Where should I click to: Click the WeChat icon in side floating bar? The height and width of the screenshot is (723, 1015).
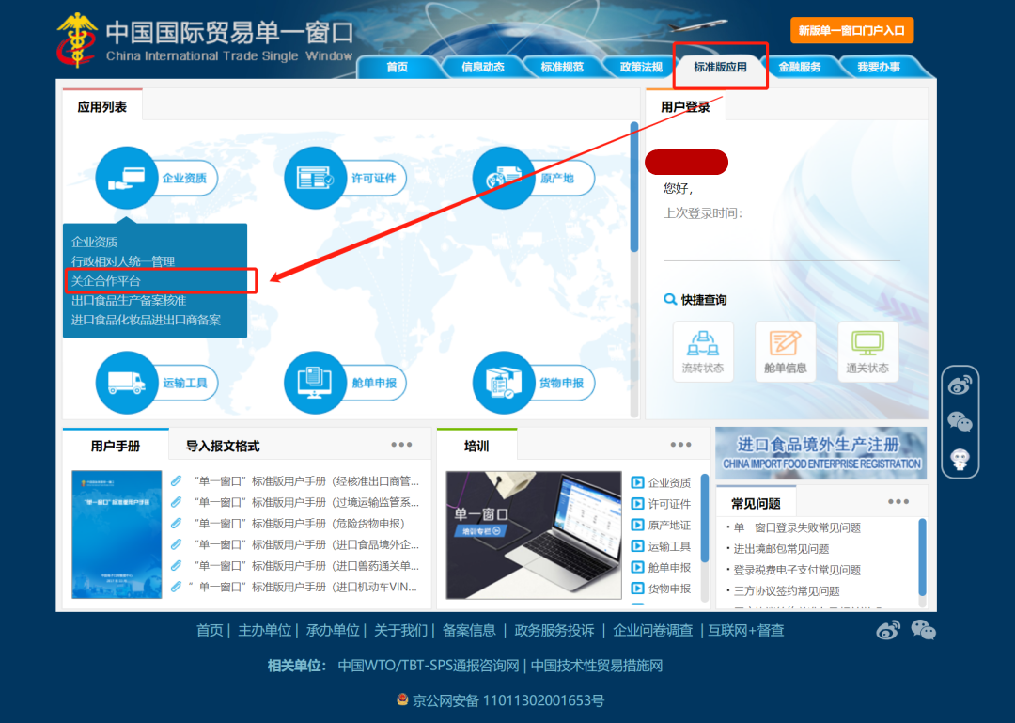(960, 422)
